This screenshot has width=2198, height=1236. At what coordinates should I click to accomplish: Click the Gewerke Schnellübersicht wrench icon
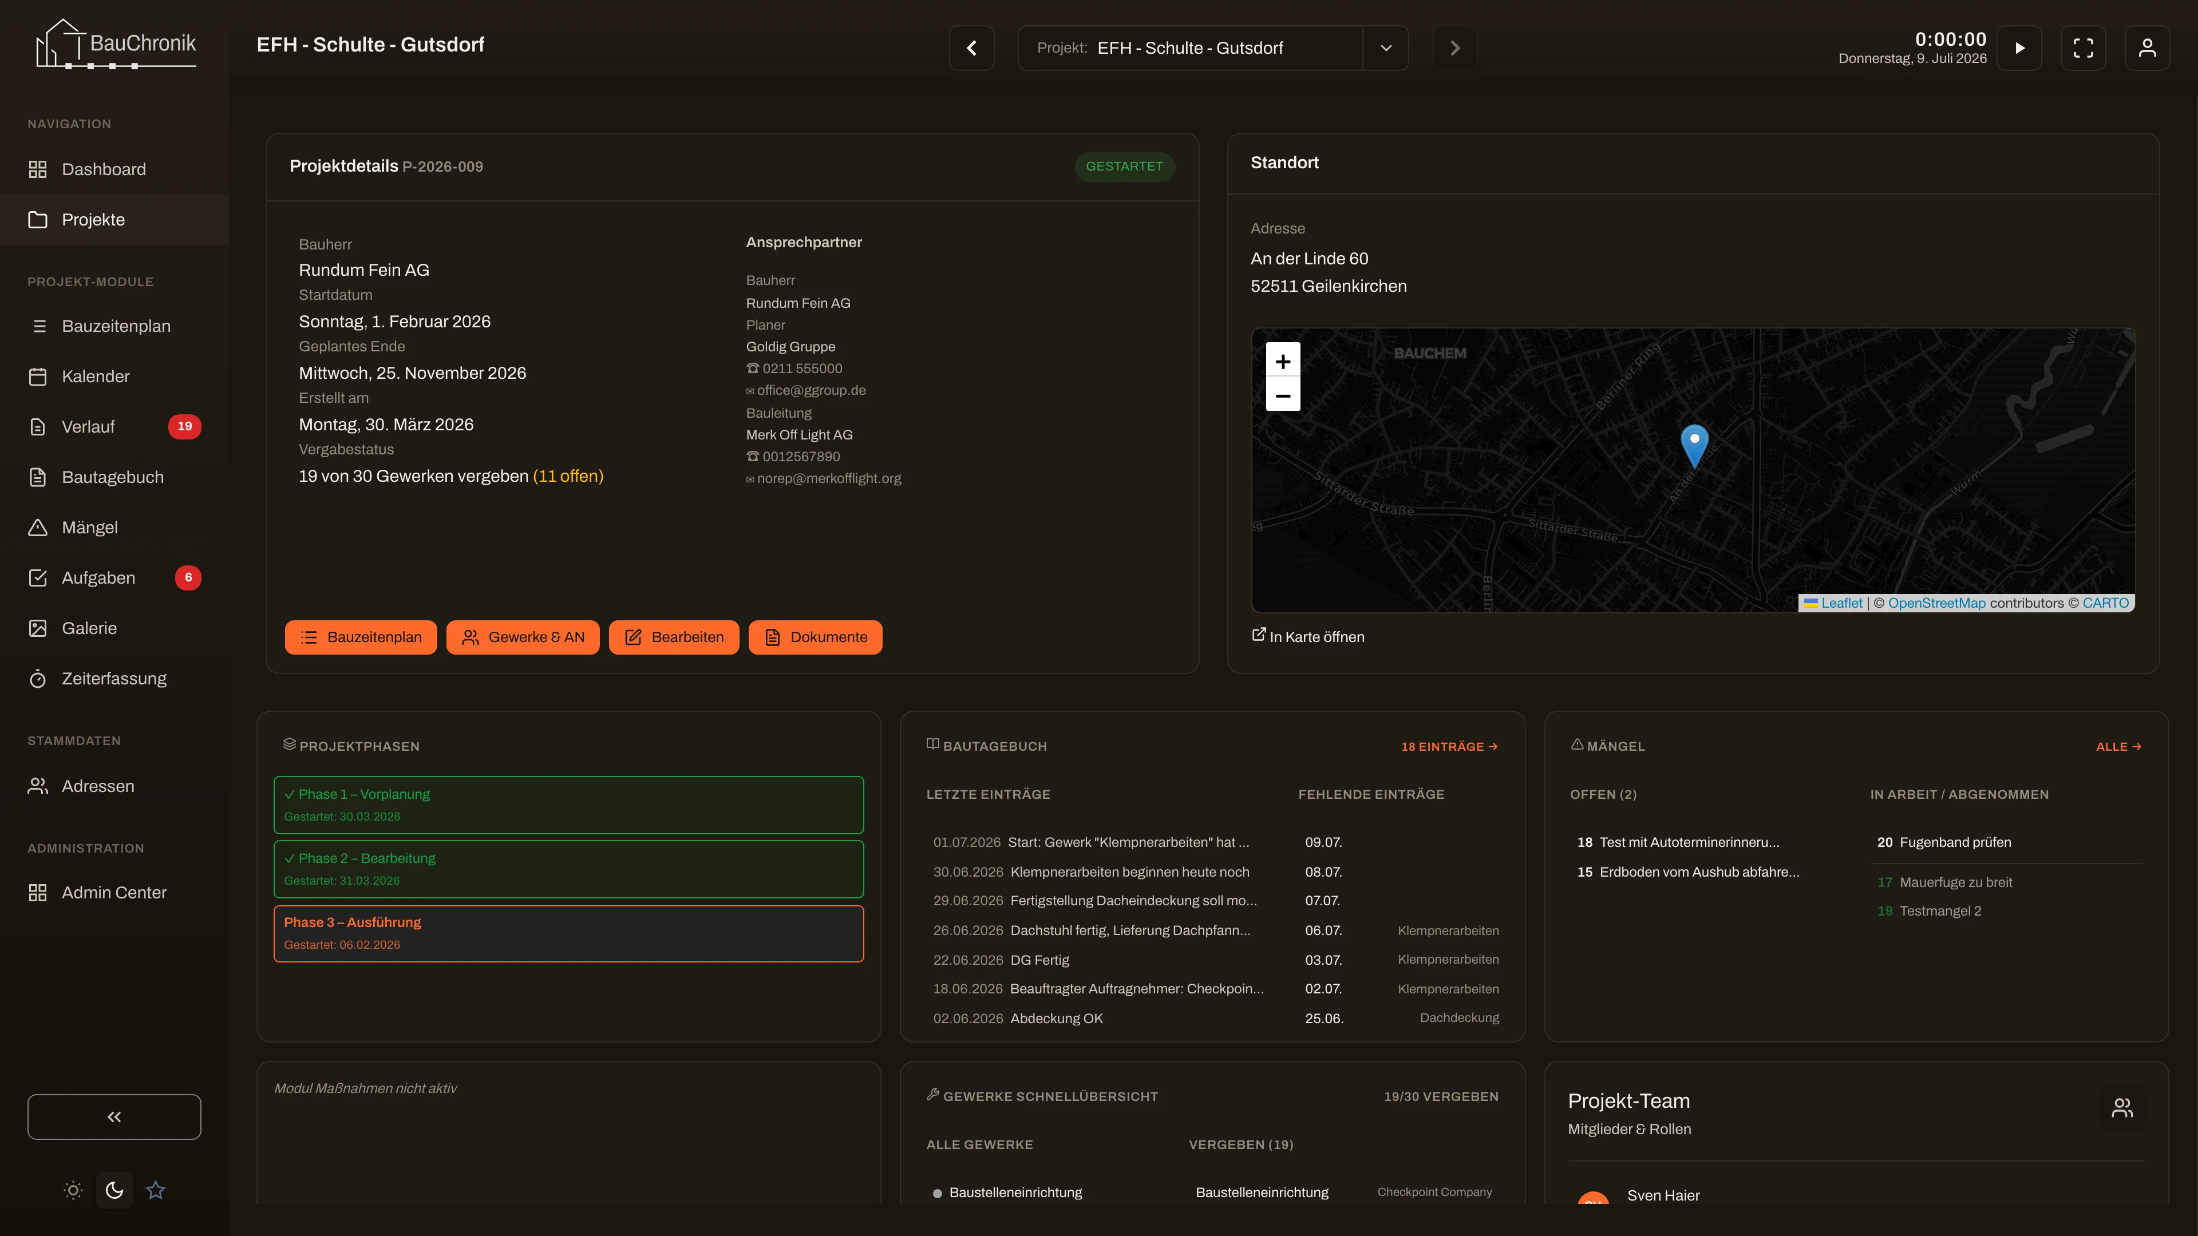pyautogui.click(x=932, y=1095)
